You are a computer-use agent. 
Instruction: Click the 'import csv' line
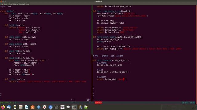(x=6, y=6)
